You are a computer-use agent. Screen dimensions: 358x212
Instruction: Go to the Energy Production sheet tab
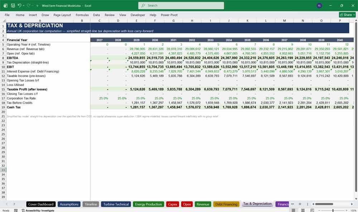149,204
